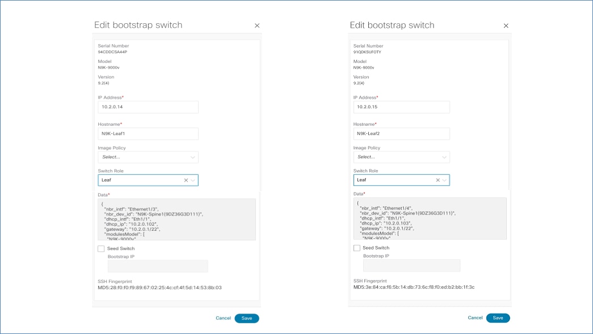The width and height of the screenshot is (593, 334).
Task: Edit Hostname field containing N9K-Leaf1
Action: coord(148,134)
